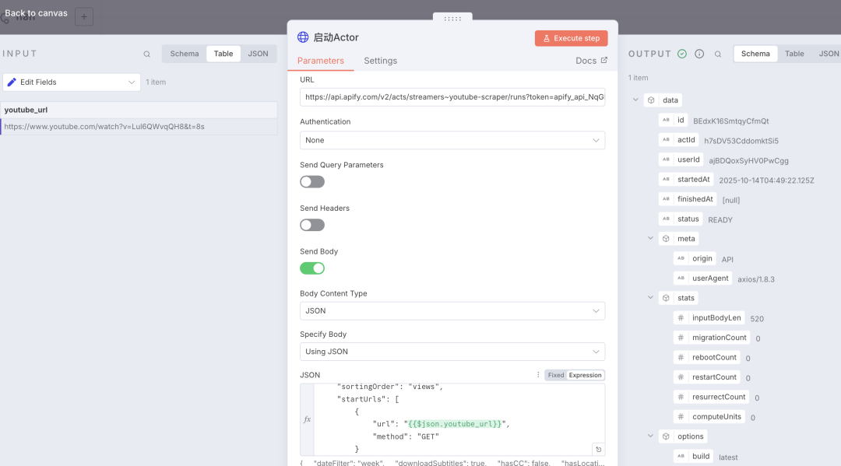The width and height of the screenshot is (841, 466).
Task: Click the green success checkmark beside OUTPUT
Action: pos(682,54)
